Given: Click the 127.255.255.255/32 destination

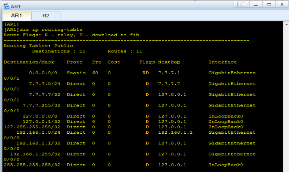Looking at the screenshot, I should pyautogui.click(x=32, y=127).
